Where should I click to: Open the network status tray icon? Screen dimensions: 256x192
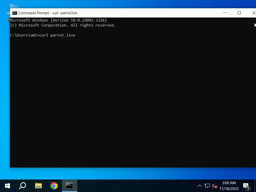pos(207,186)
